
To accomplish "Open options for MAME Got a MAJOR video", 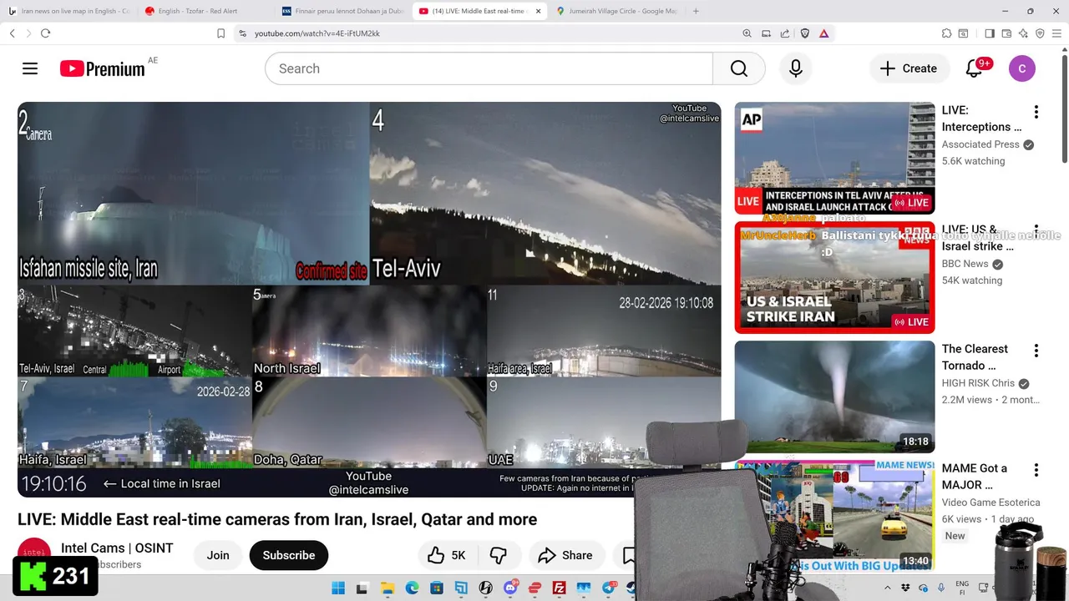I will pyautogui.click(x=1036, y=470).
